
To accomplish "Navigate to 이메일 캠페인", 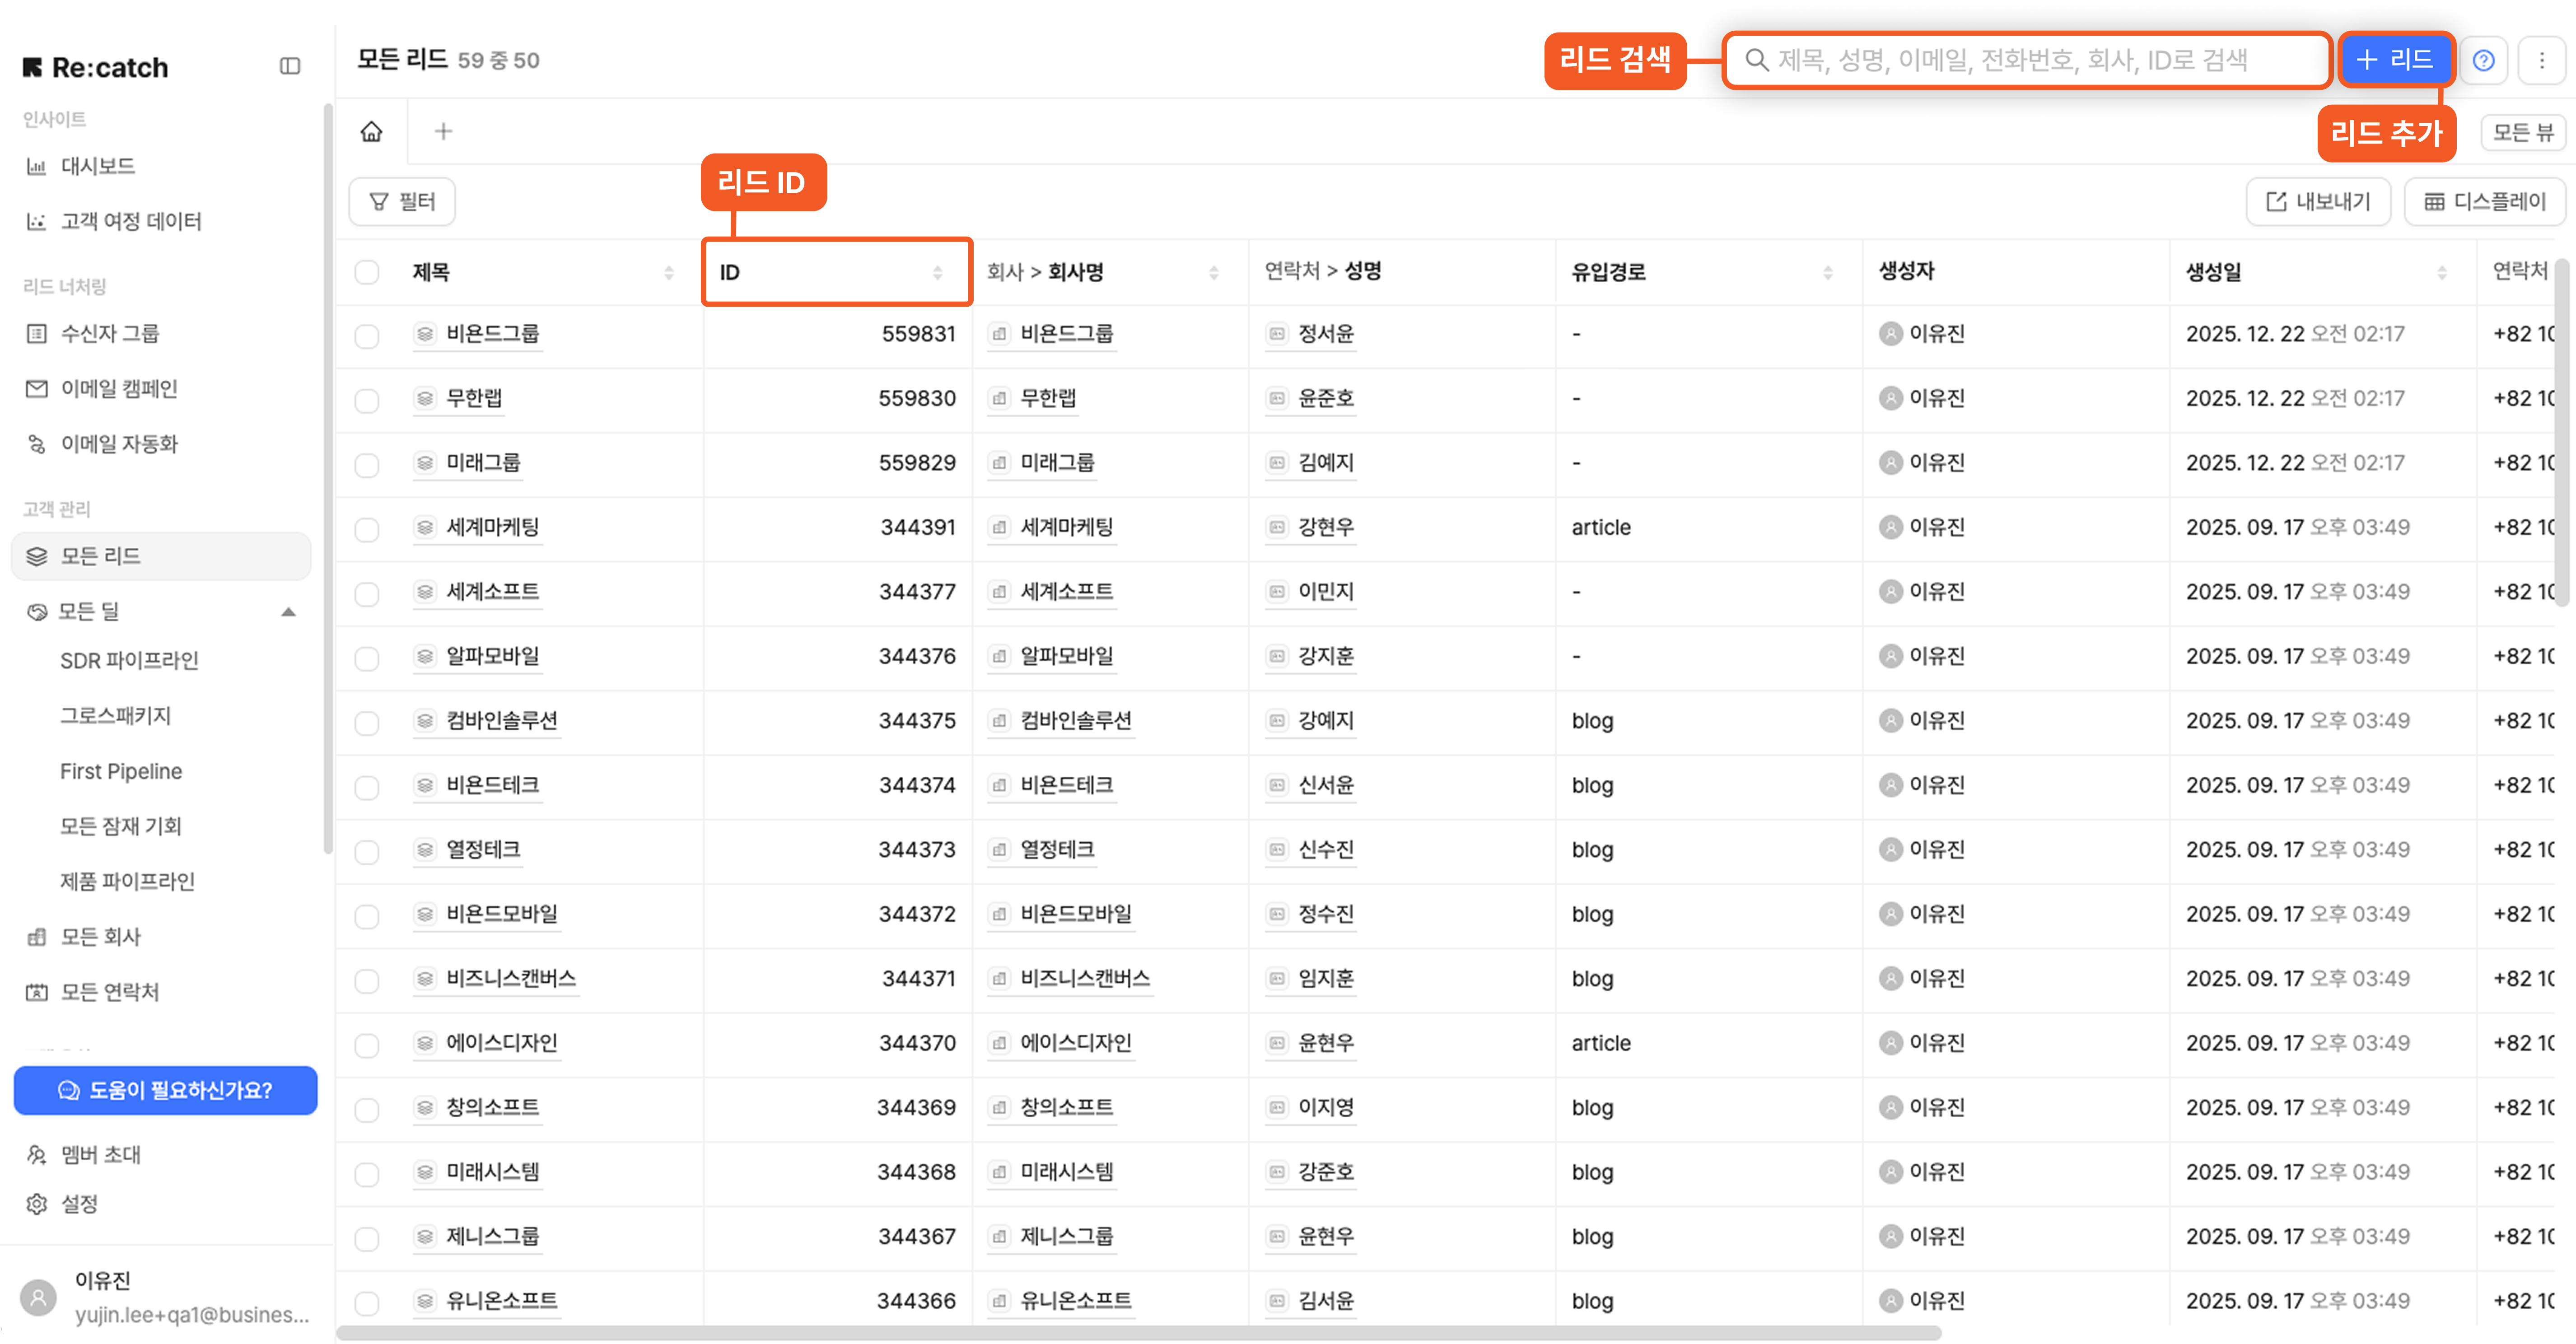I will (119, 388).
